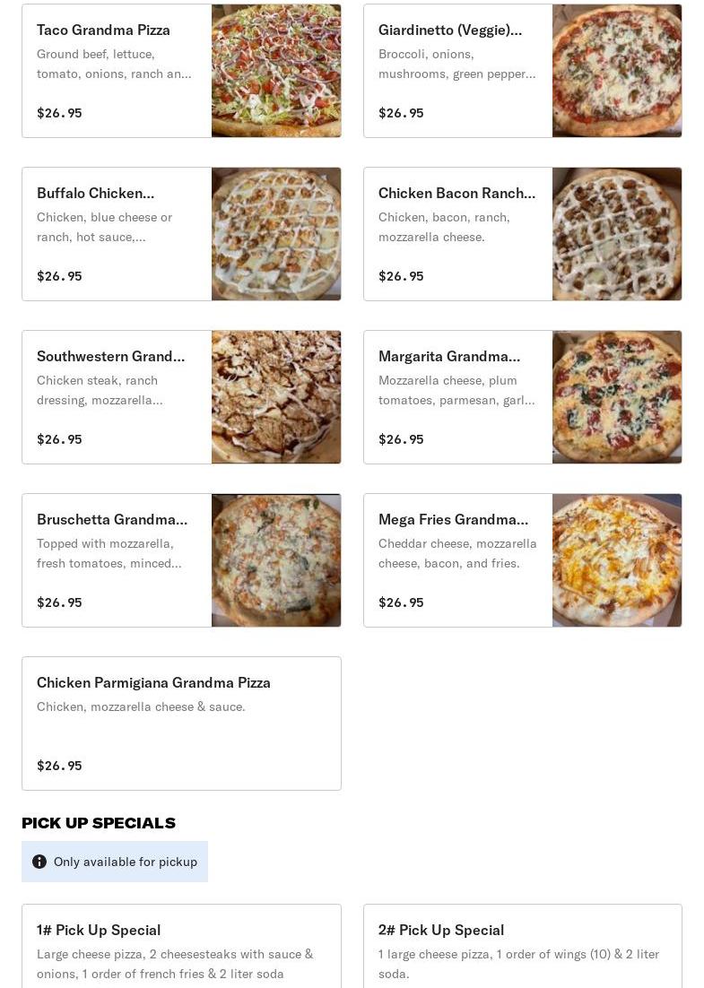This screenshot has width=704, height=988.
Task: Open Giardinetto Veggie pizza photo
Action: point(617,71)
